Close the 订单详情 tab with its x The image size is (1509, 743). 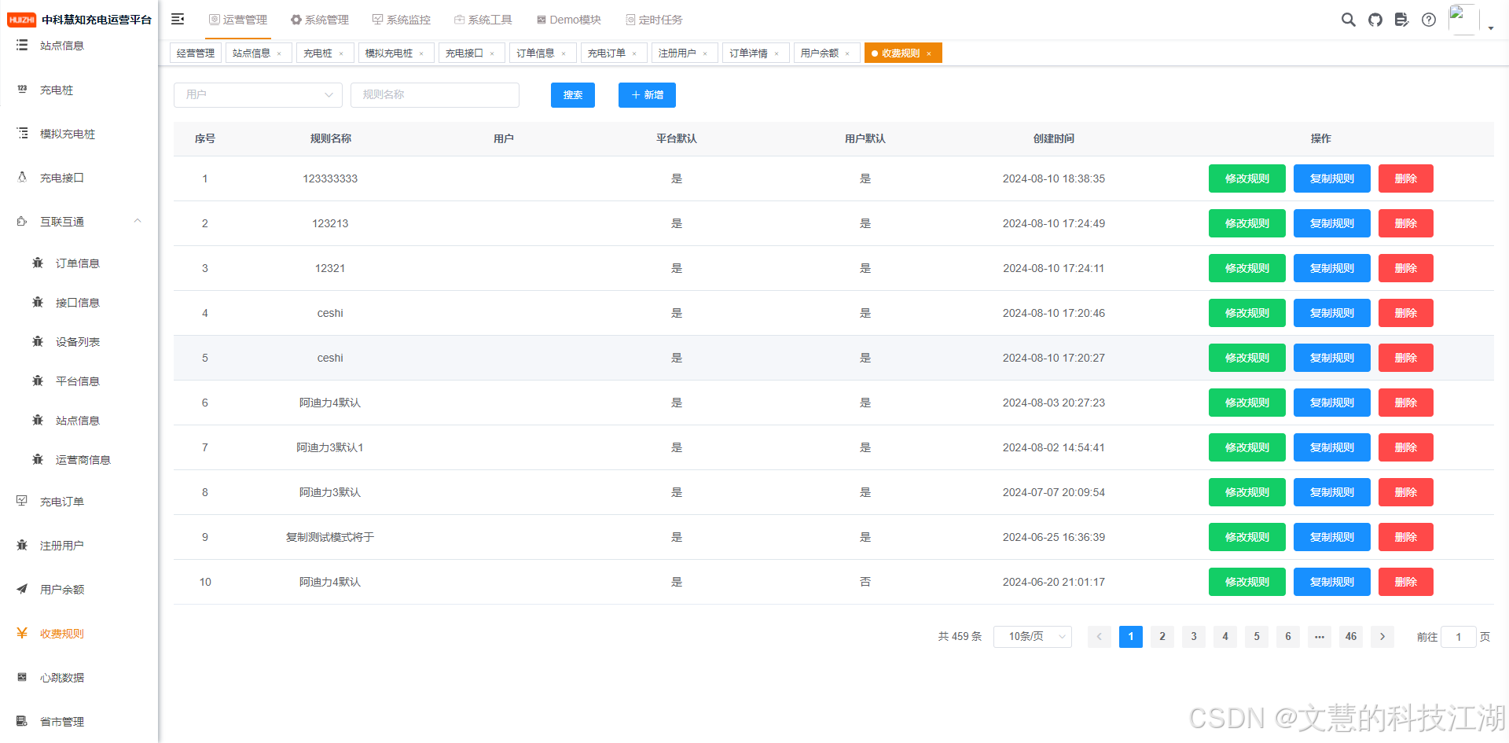pyautogui.click(x=777, y=53)
